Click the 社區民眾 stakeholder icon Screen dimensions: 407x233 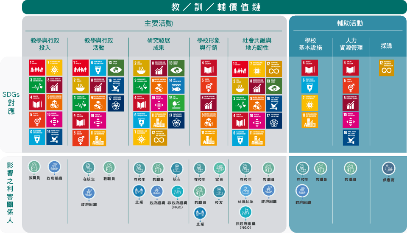click(x=245, y=191)
